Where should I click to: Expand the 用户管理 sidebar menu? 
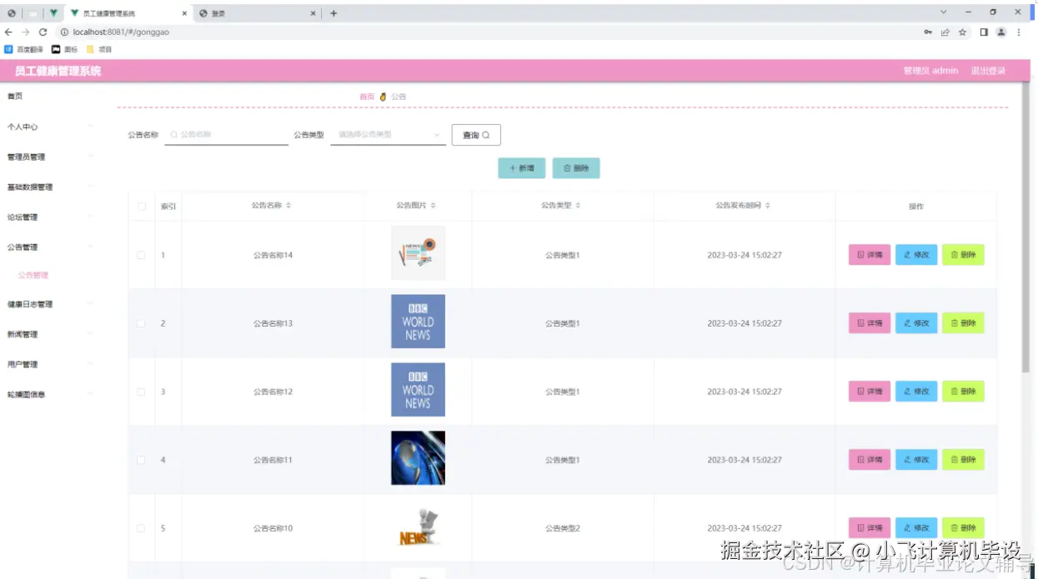(x=50, y=364)
